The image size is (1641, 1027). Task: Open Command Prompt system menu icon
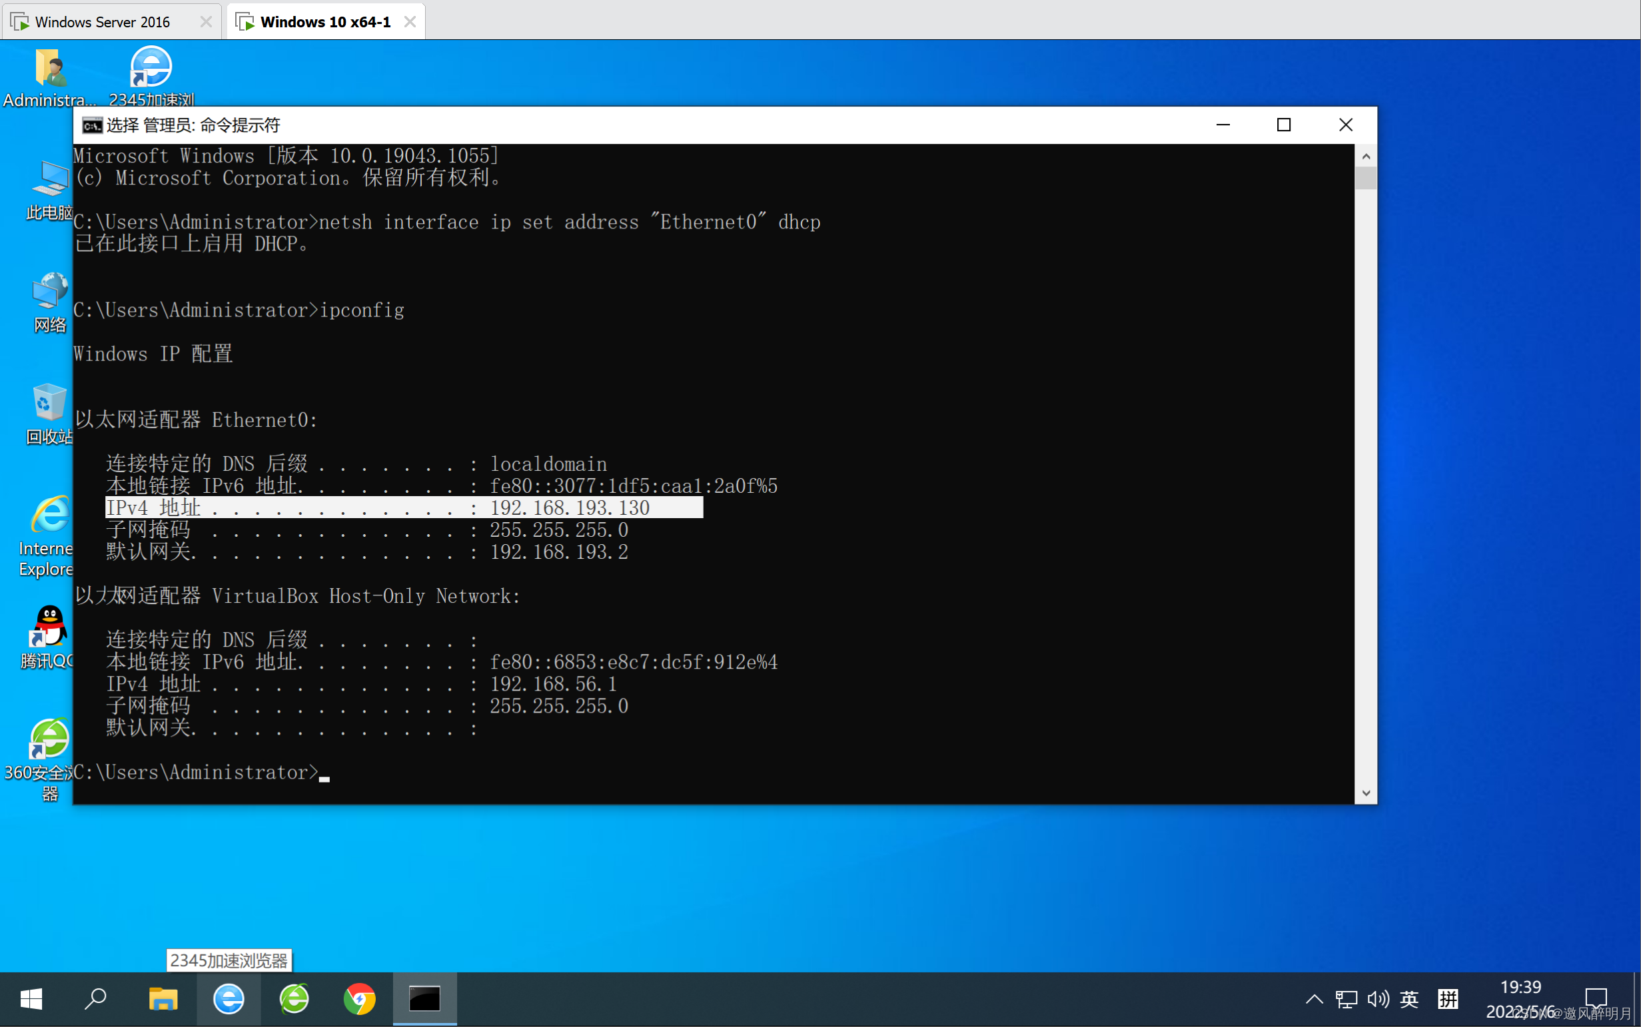92,125
